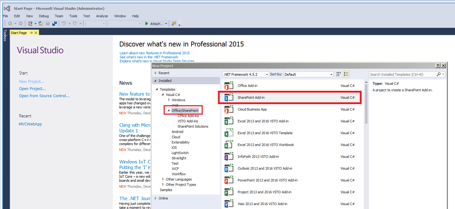455x209 pixels.
Task: Collapse the Installed section
Action: click(156, 81)
